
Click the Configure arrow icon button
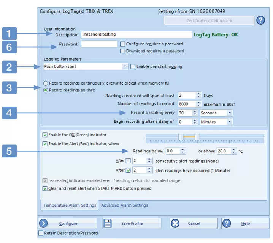click(x=44, y=223)
